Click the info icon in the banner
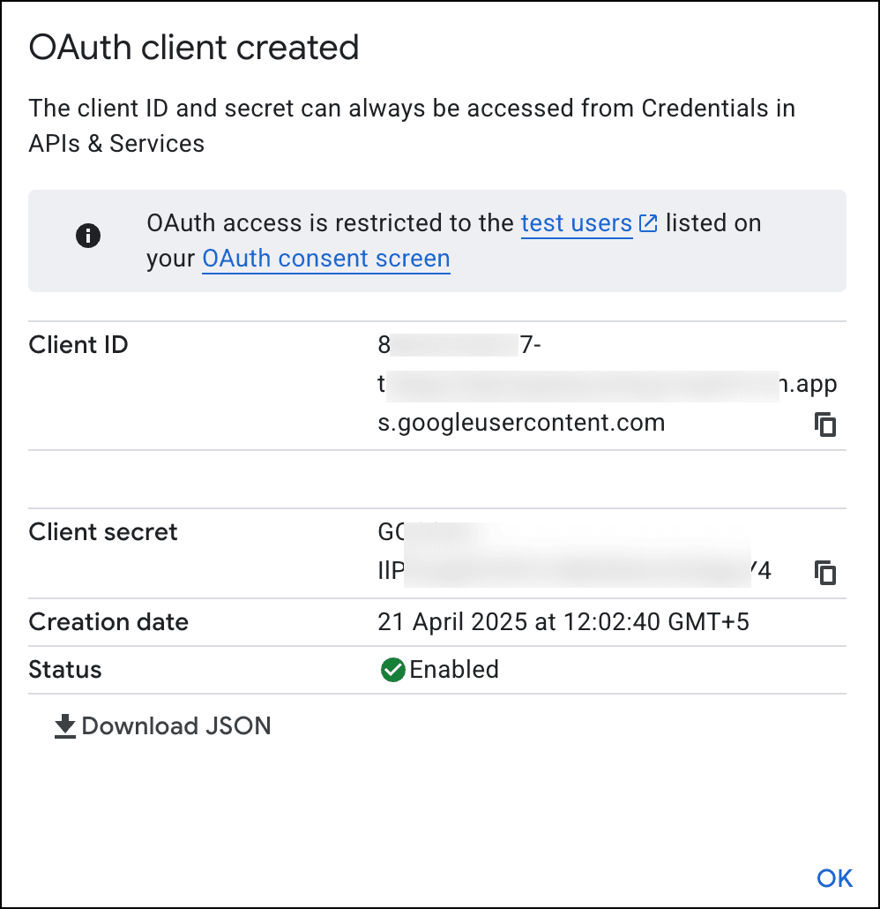This screenshot has height=909, width=880. point(88,236)
